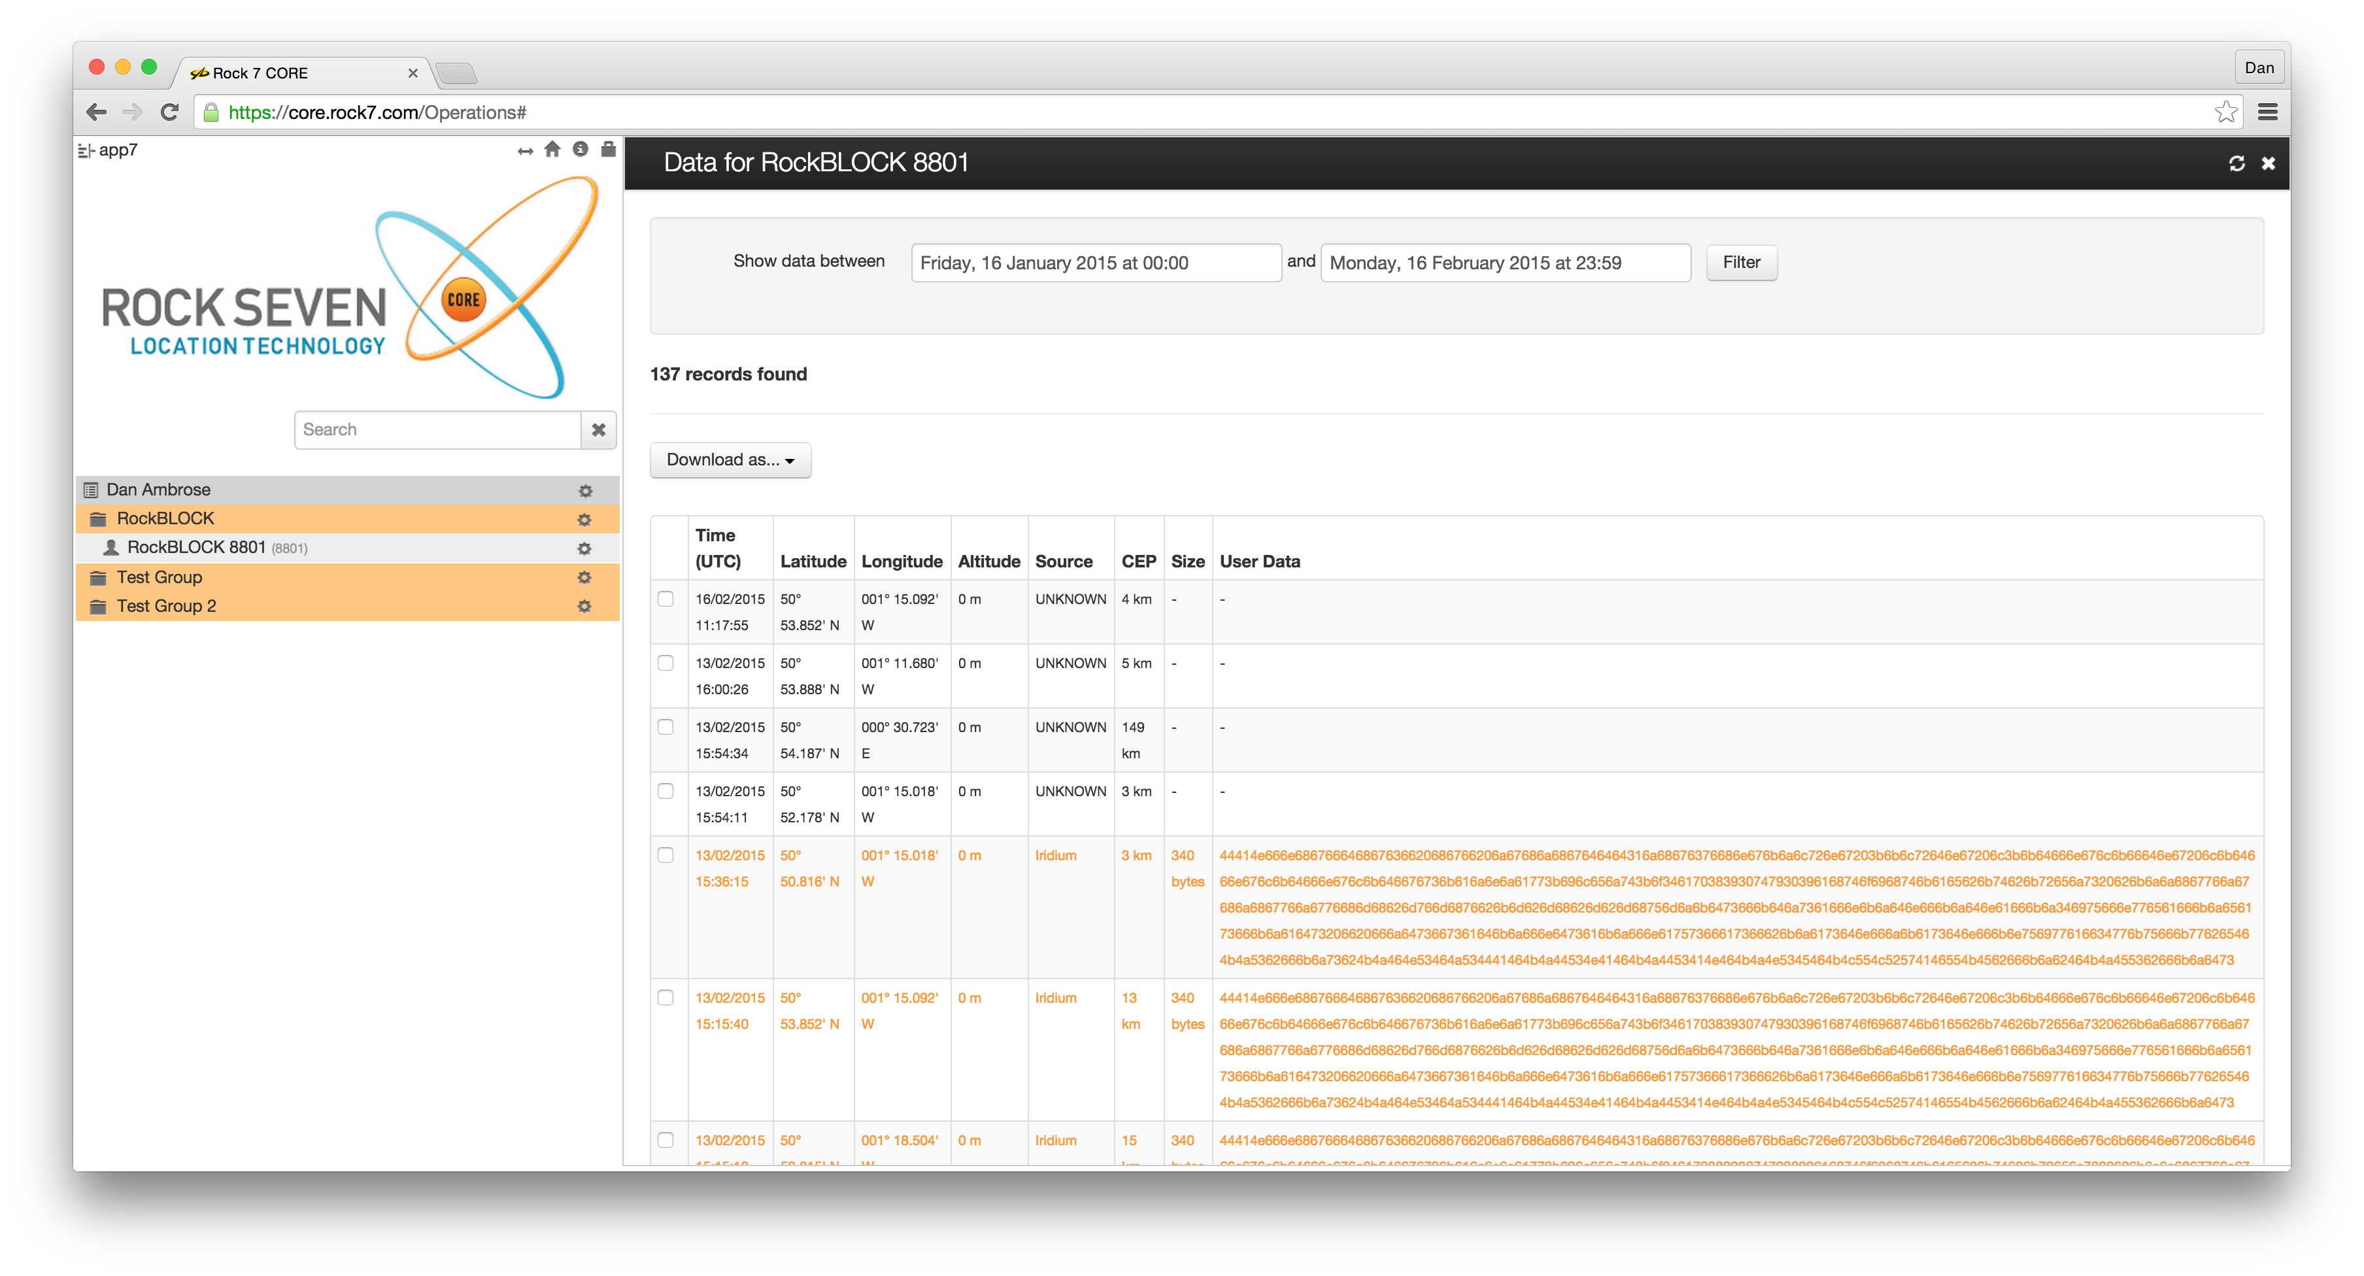
Task: Open settings gear for Test Group
Action: (584, 577)
